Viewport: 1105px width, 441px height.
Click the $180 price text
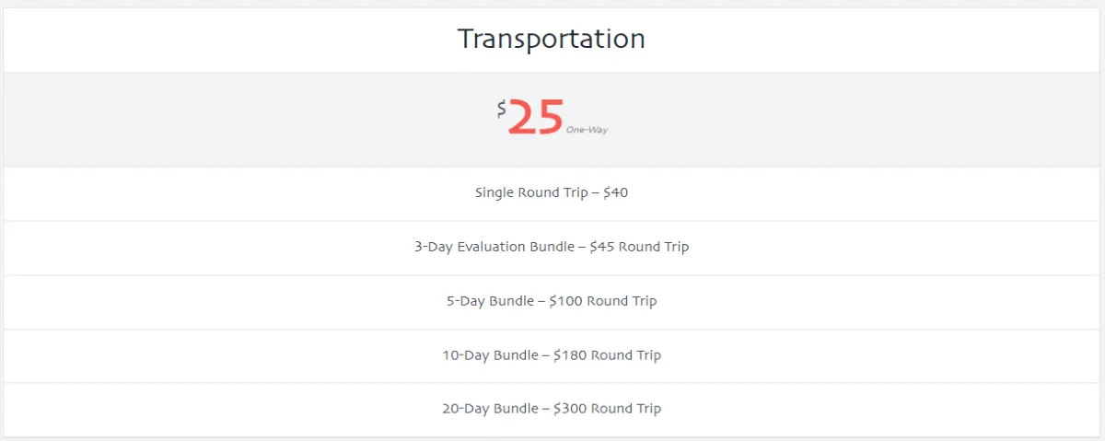pyautogui.click(x=570, y=355)
